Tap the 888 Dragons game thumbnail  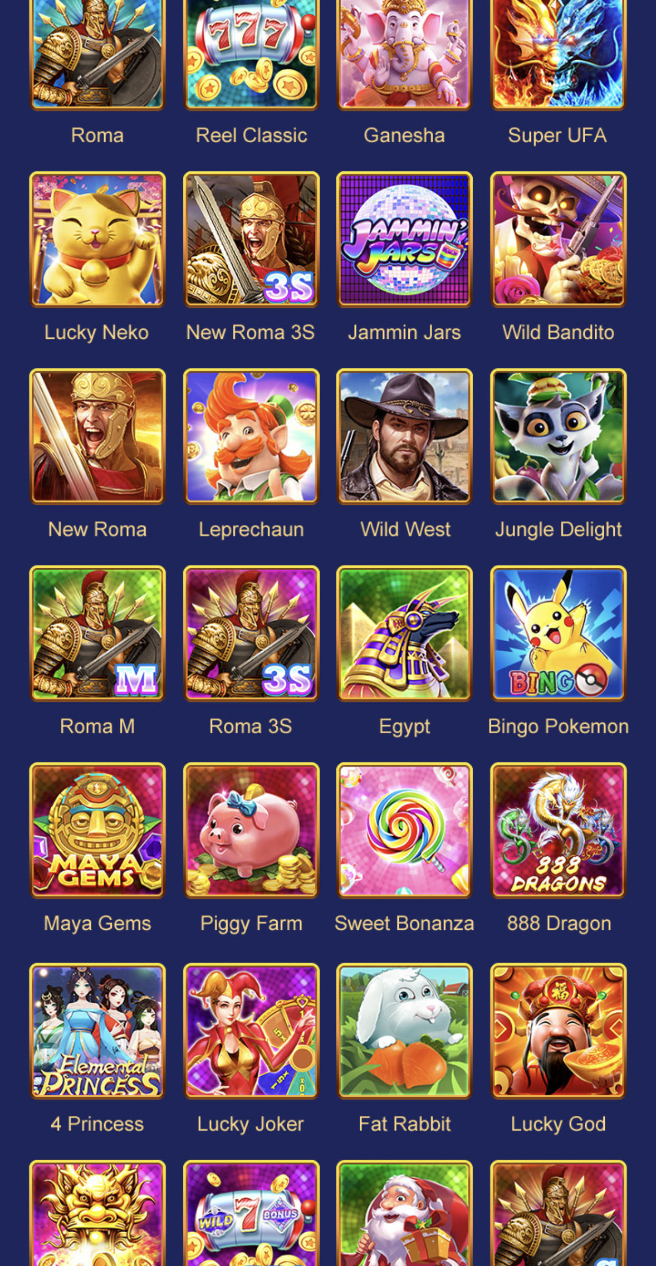(x=558, y=830)
